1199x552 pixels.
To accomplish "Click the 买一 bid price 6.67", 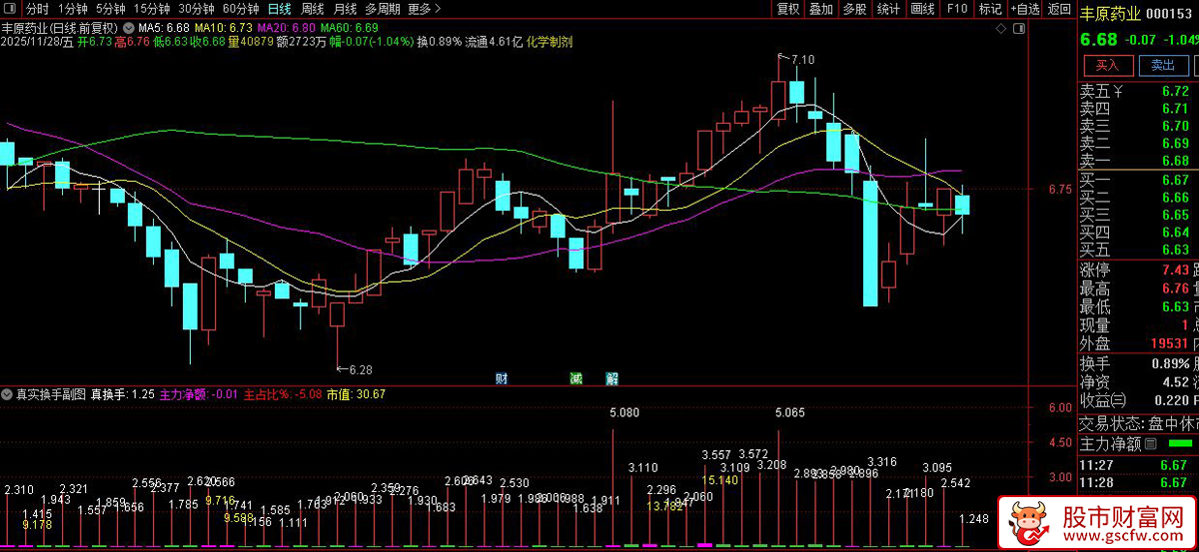I will click(x=1175, y=180).
